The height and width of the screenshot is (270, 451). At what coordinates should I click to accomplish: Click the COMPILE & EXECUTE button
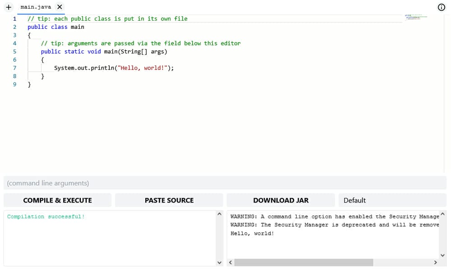58,200
